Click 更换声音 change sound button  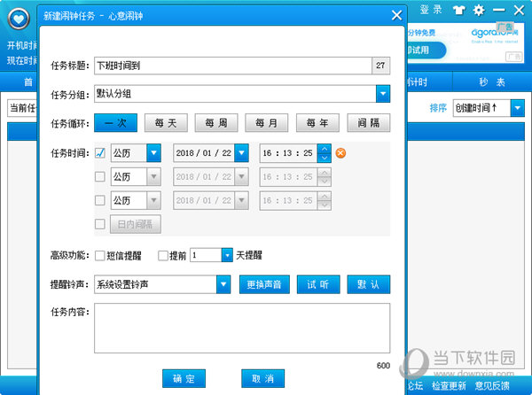tap(264, 284)
